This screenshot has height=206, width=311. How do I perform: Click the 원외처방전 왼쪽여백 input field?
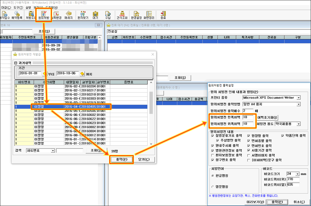pyautogui.click(x=249, y=117)
